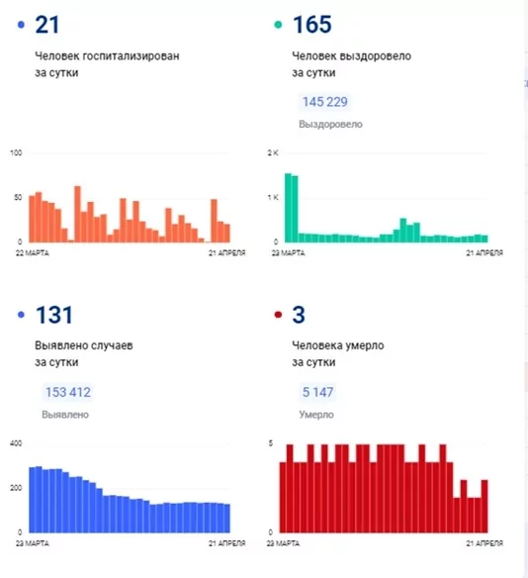Viewport: 528px width, 578px height.
Task: Click the hospitalized count 21
Action: click(47, 25)
